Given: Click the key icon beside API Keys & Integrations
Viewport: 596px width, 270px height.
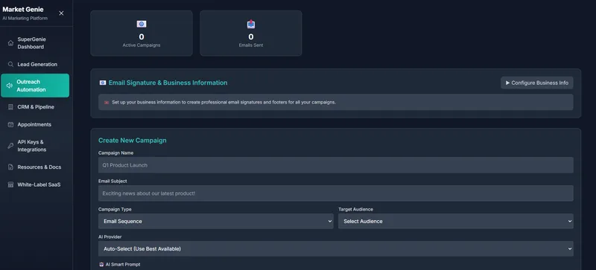Looking at the screenshot, I should click(10, 146).
